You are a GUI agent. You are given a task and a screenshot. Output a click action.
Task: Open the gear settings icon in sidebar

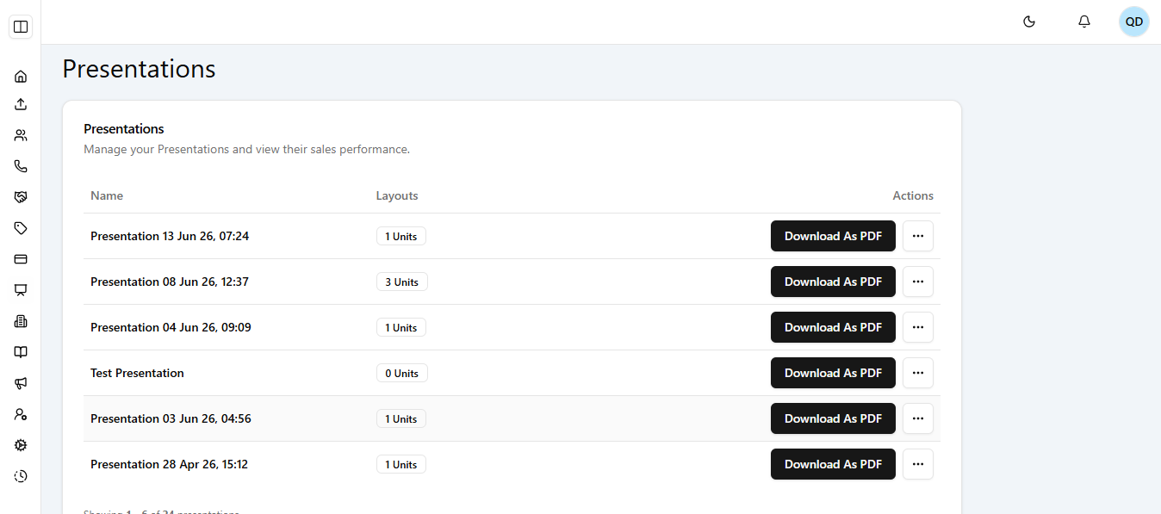pyautogui.click(x=21, y=445)
